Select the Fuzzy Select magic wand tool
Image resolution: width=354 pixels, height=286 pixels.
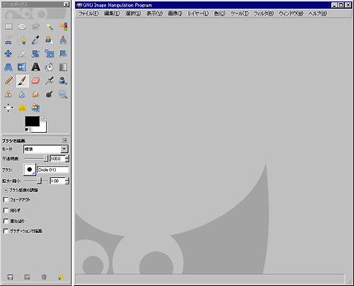50,26
